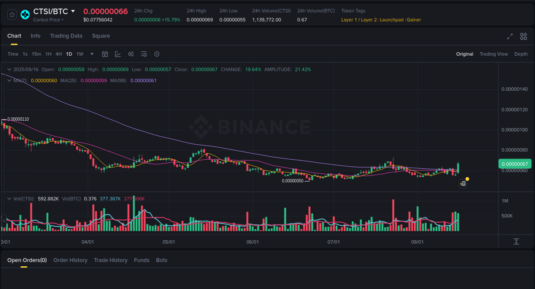
Task: Open the chart settings hexagon icon
Action: click(157, 54)
